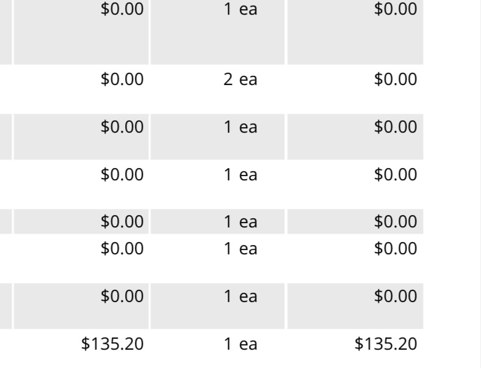This screenshot has height=368, width=481.
Task: Select "1 ea" in the sixth table row
Action: pos(240,249)
